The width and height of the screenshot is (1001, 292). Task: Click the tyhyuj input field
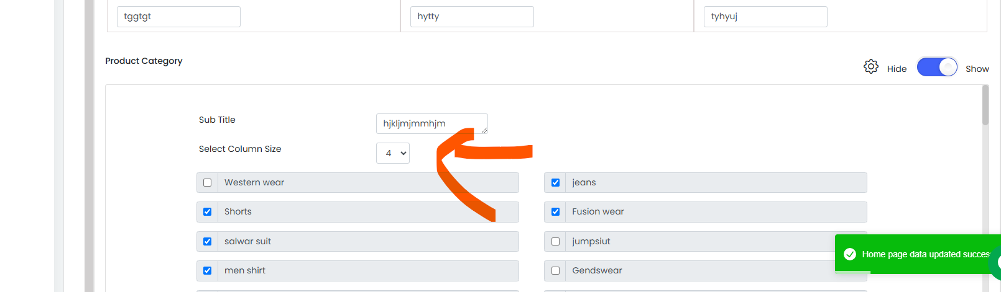(765, 17)
